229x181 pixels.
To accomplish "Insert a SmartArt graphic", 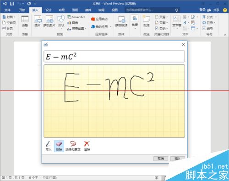I will (x=76, y=17).
